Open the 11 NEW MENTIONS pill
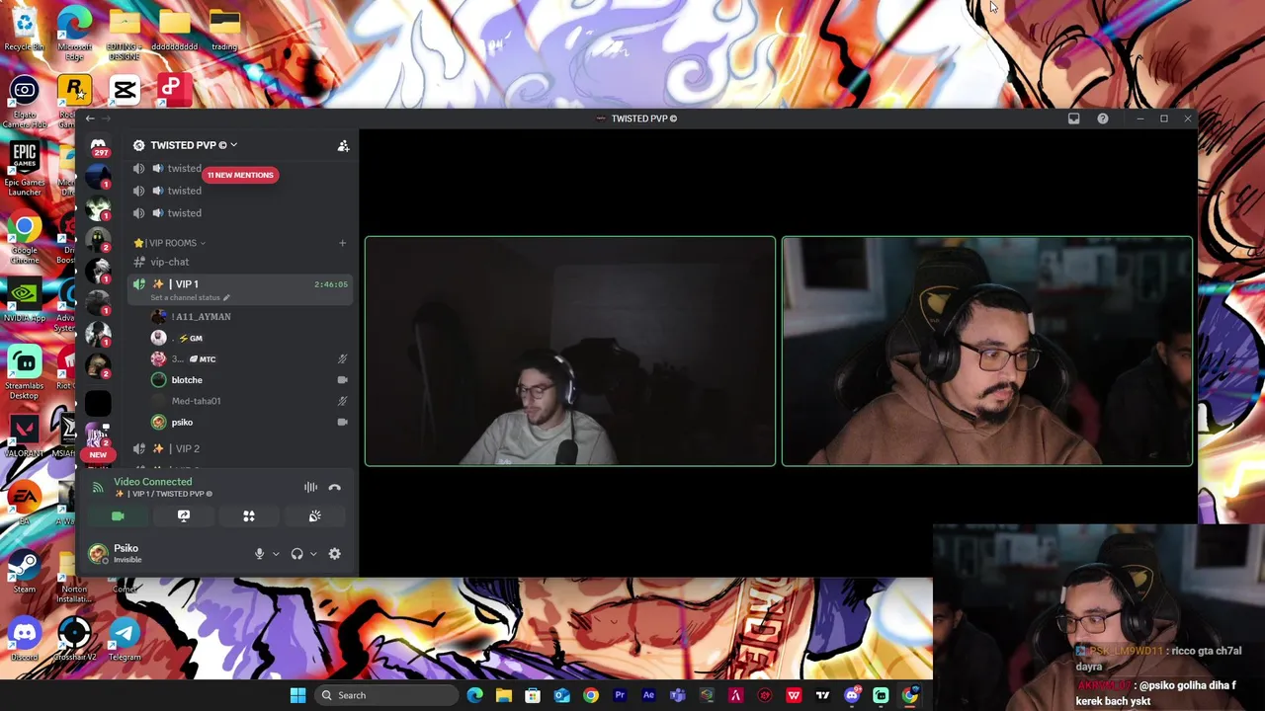The width and height of the screenshot is (1265, 711). 240,175
